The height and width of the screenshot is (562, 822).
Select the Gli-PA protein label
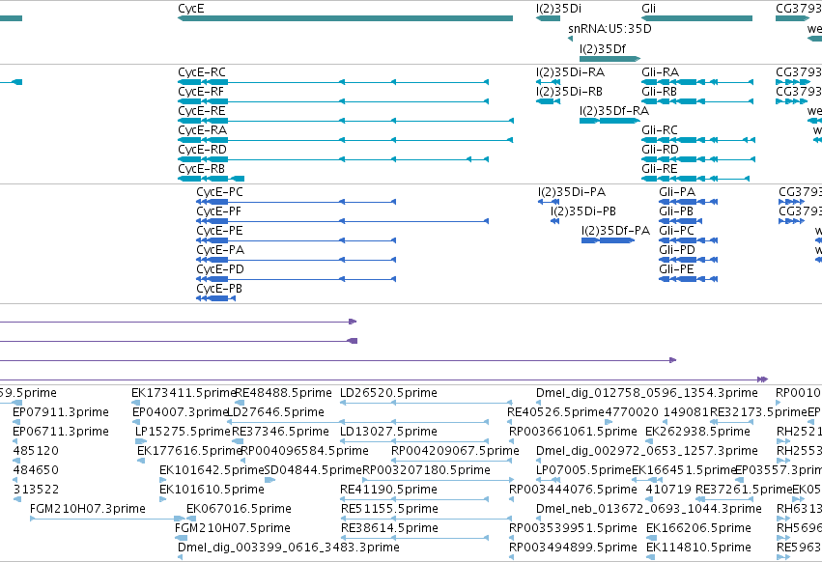[677, 192]
